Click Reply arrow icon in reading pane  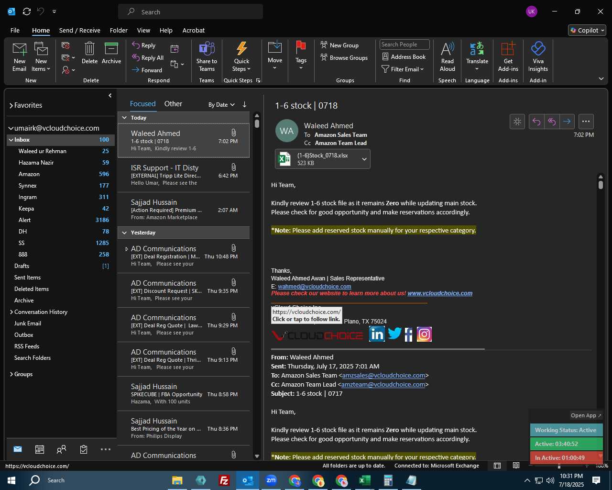point(536,122)
